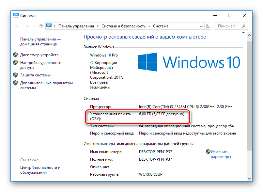Expand the chevron after Система и безопасность breadcrumb
Screen dimensions: 263x192
(x=149, y=26)
